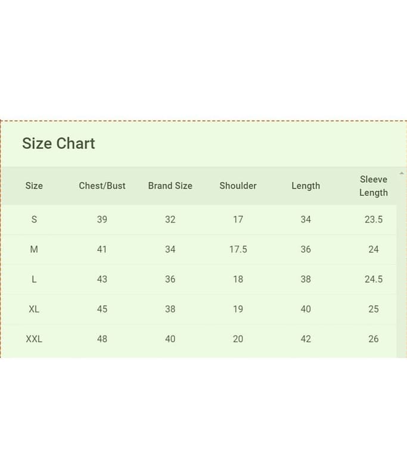Select the Size column header

tap(34, 186)
